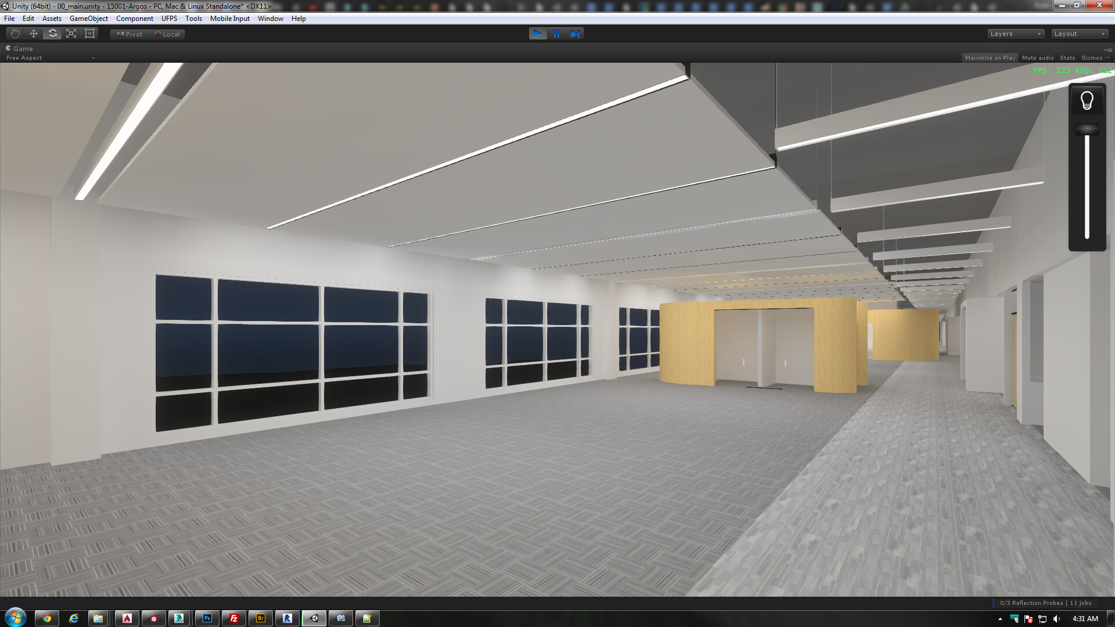The height and width of the screenshot is (627, 1115).
Task: Select the Move tool
Action: click(33, 34)
